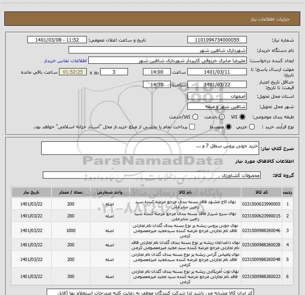Select product code 0231500623990015
The height and width of the screenshot is (295, 305).
pos(261,216)
